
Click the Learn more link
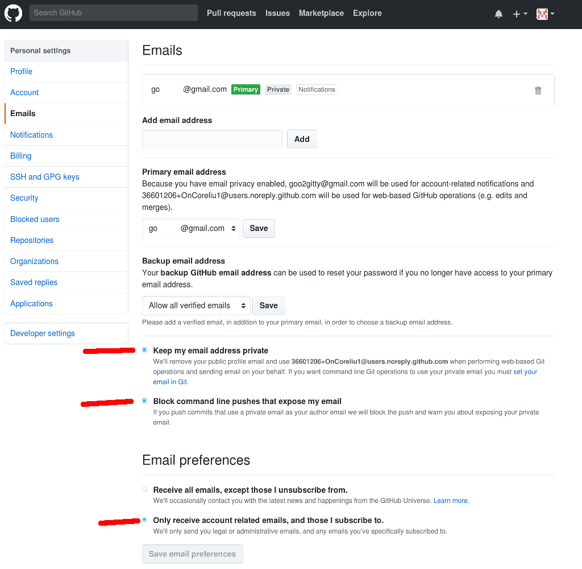coord(451,501)
